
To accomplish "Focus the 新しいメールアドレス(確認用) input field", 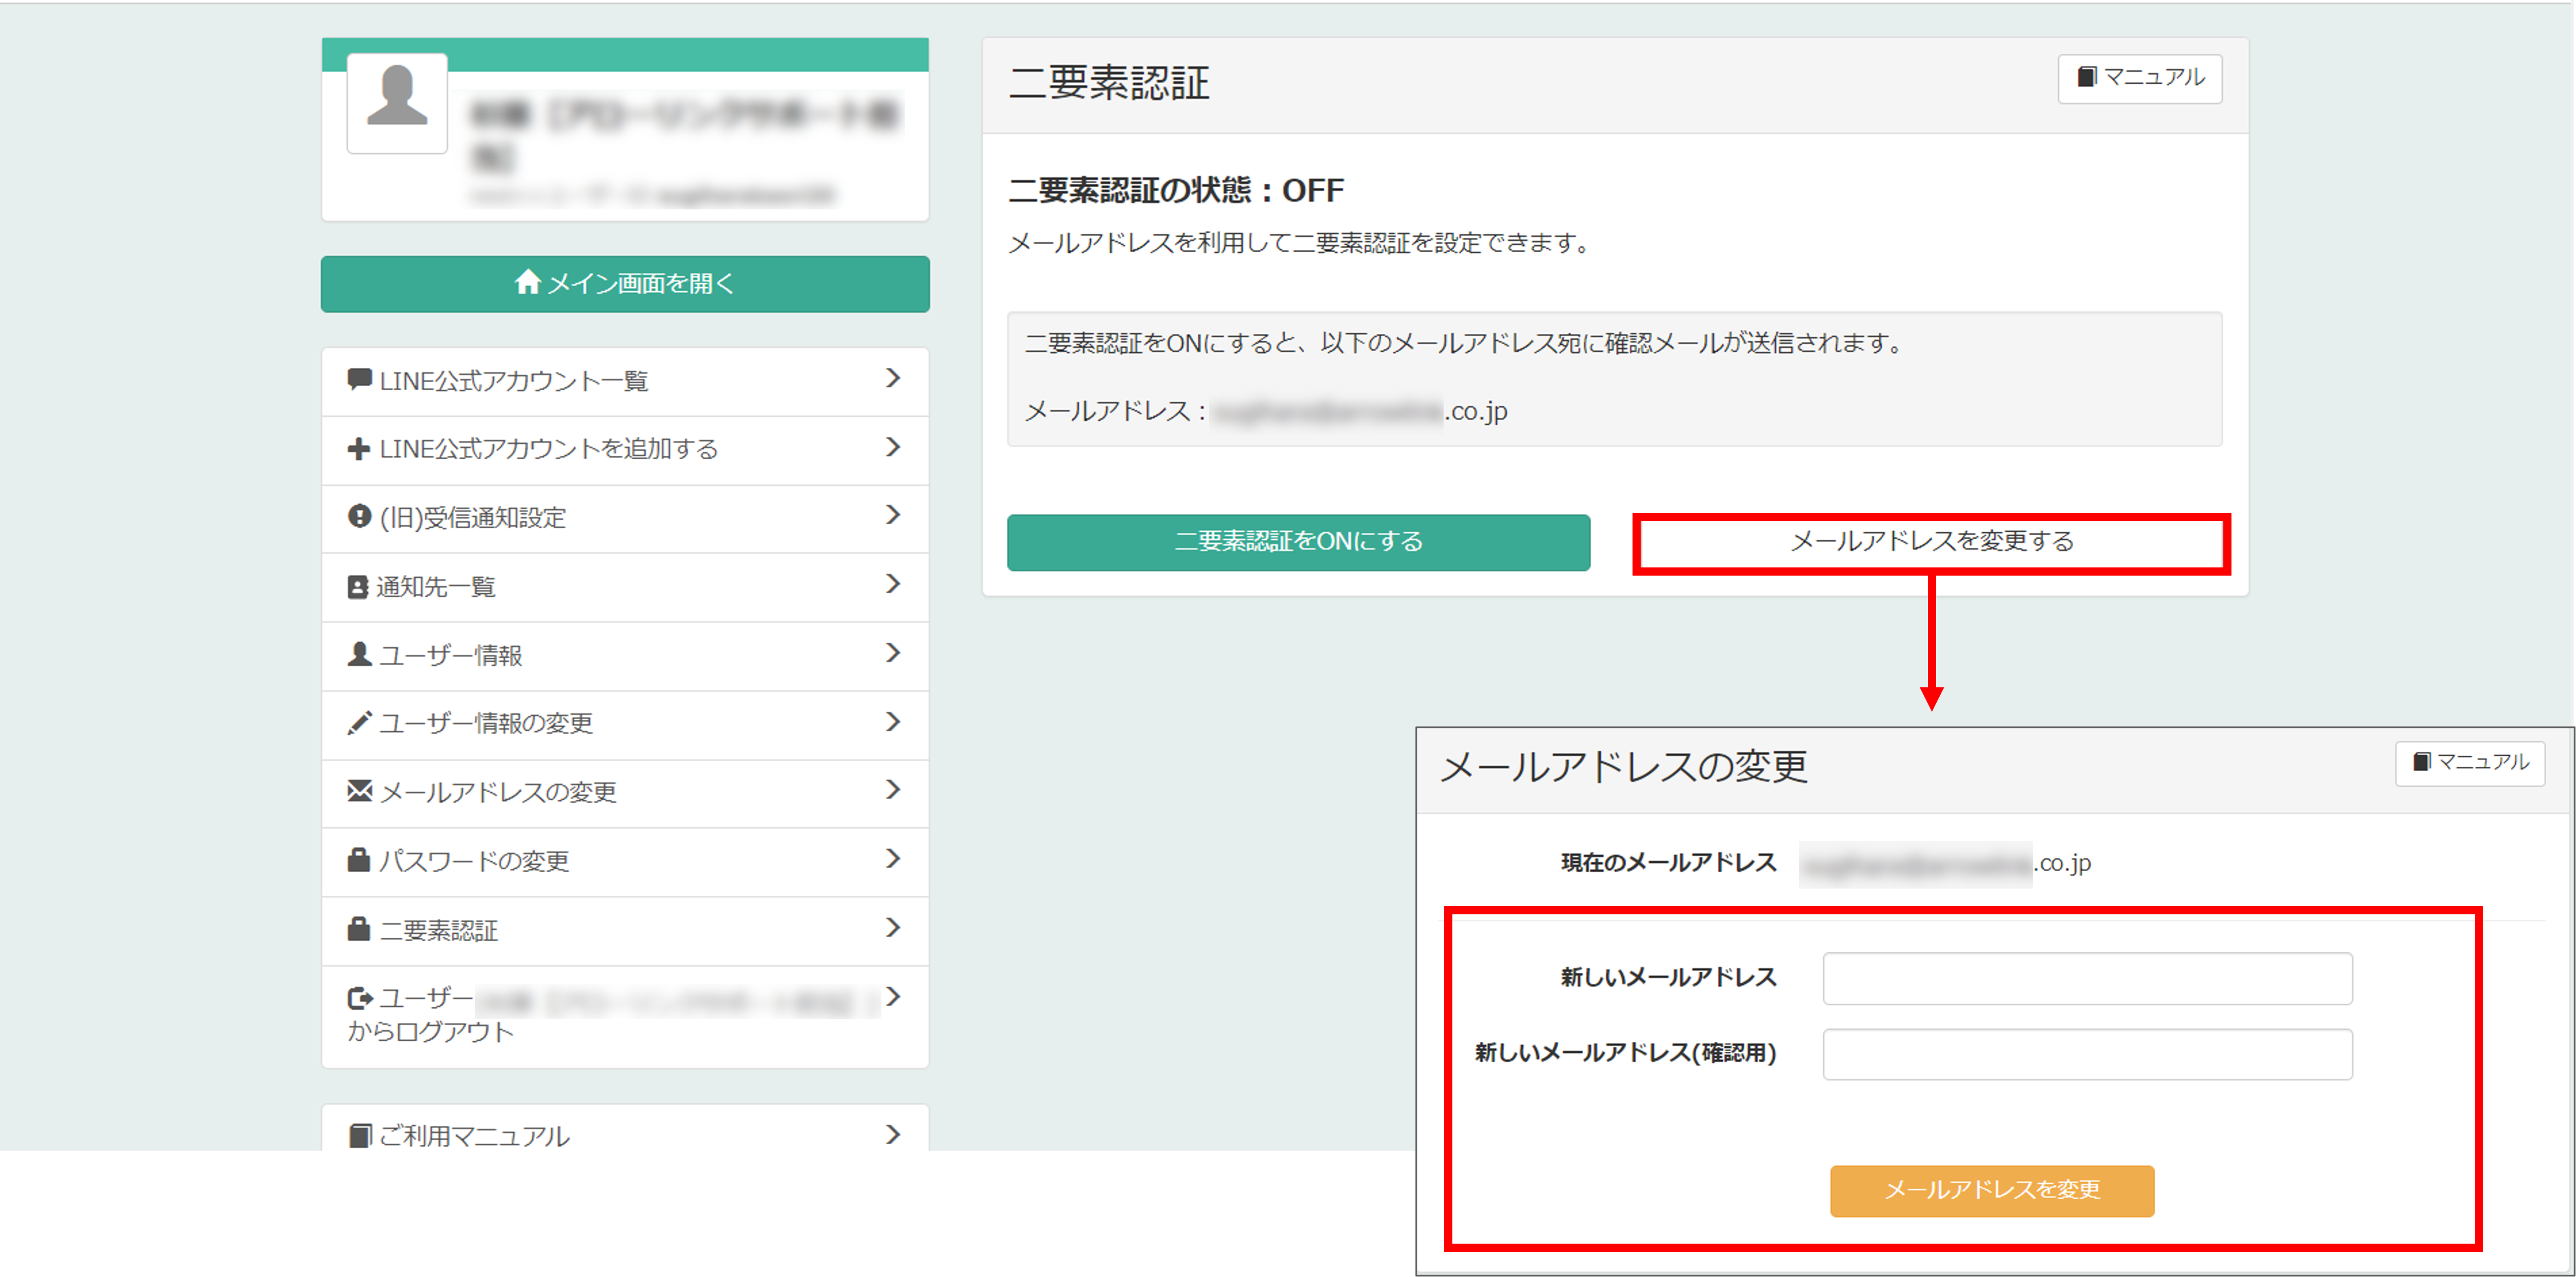I will [2087, 1054].
